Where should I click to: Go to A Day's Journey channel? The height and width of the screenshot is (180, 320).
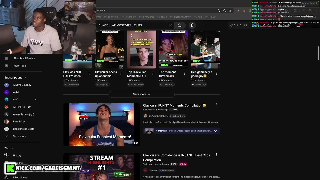22,85
